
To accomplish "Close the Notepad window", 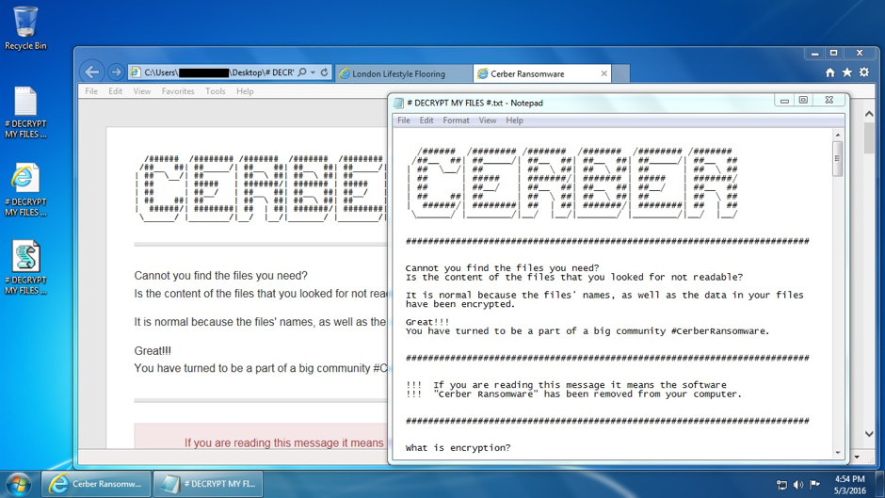I will click(x=829, y=101).
